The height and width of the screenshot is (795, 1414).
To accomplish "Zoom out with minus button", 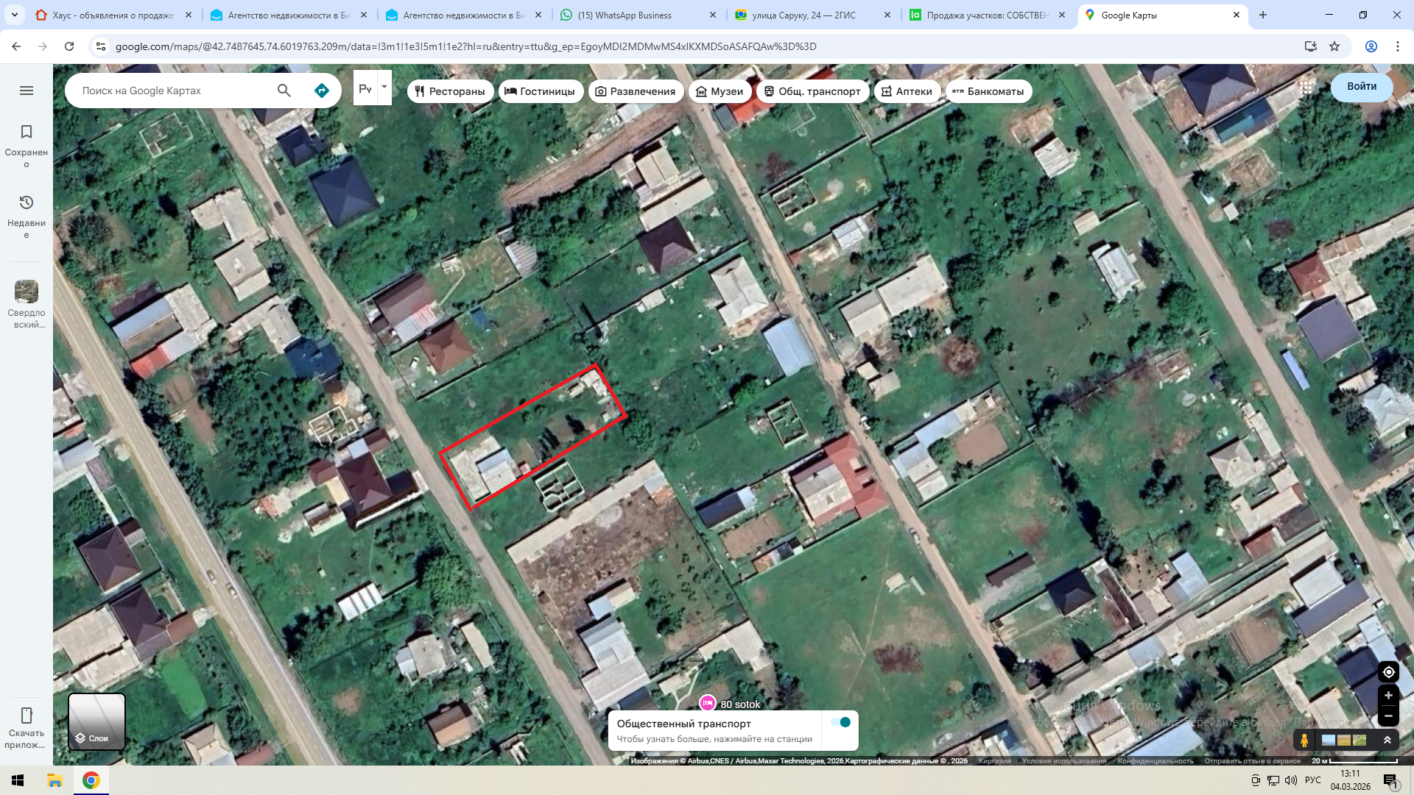I will coord(1388,715).
